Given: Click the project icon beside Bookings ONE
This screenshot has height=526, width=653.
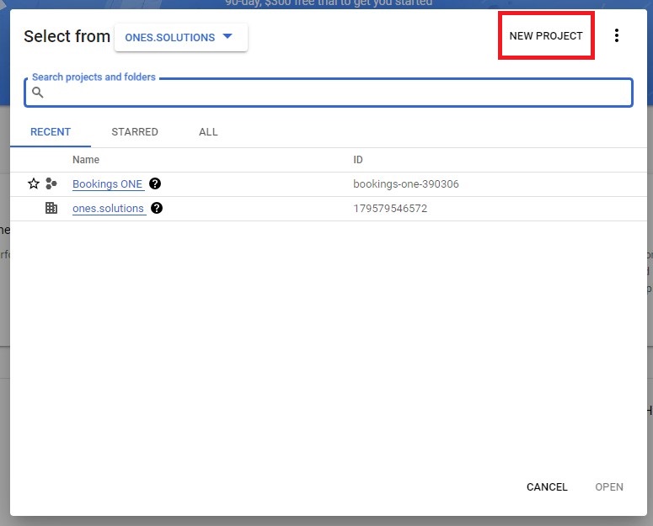Looking at the screenshot, I should click(51, 183).
